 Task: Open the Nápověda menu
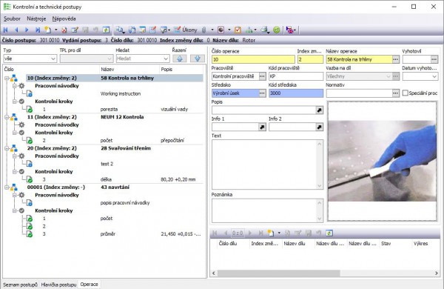point(64,19)
